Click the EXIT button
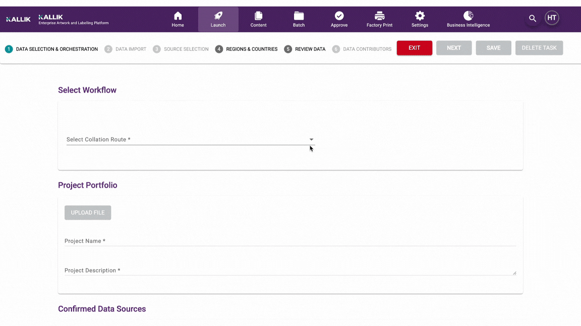Viewport: 581px width, 326px height. (x=414, y=47)
